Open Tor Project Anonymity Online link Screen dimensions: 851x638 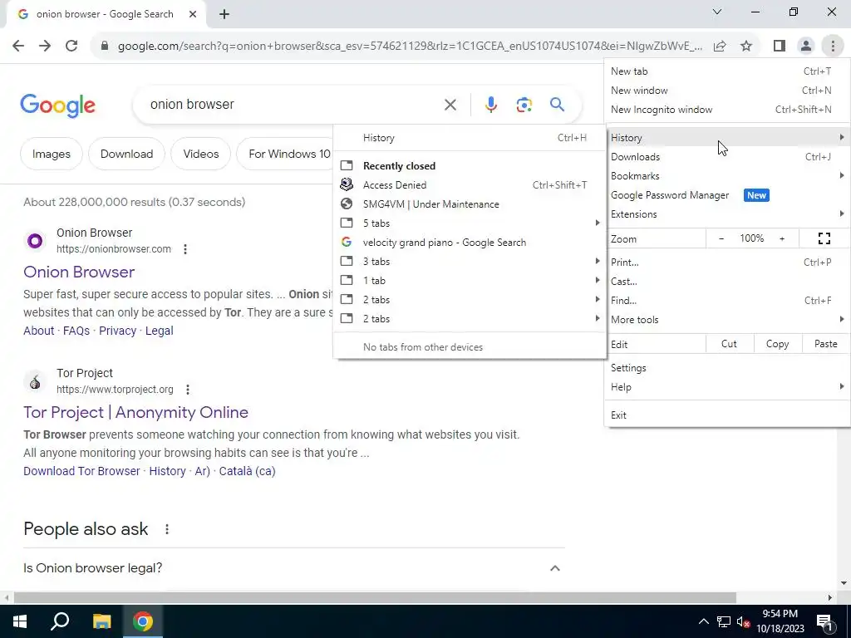point(135,412)
